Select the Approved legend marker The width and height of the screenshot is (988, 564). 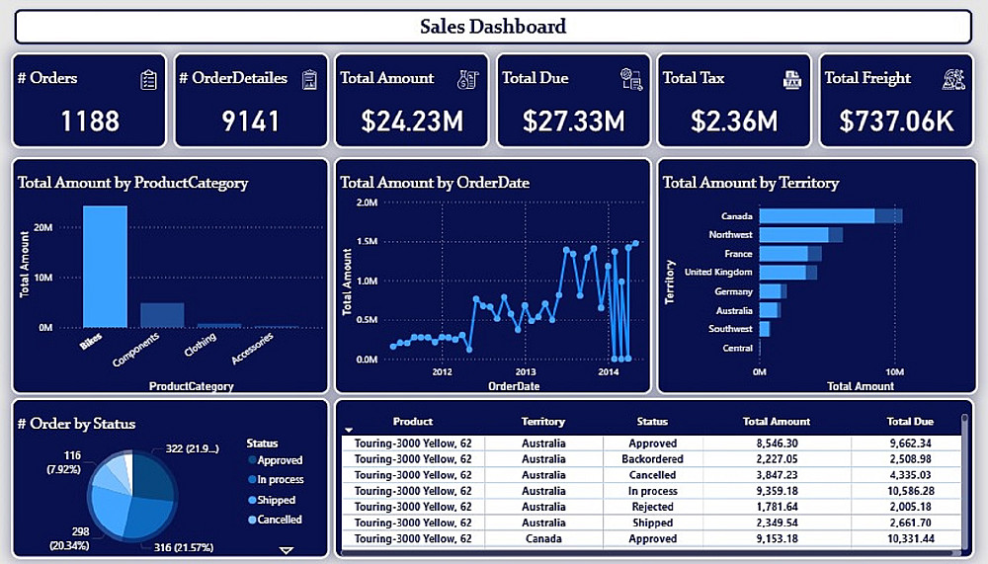coord(252,460)
